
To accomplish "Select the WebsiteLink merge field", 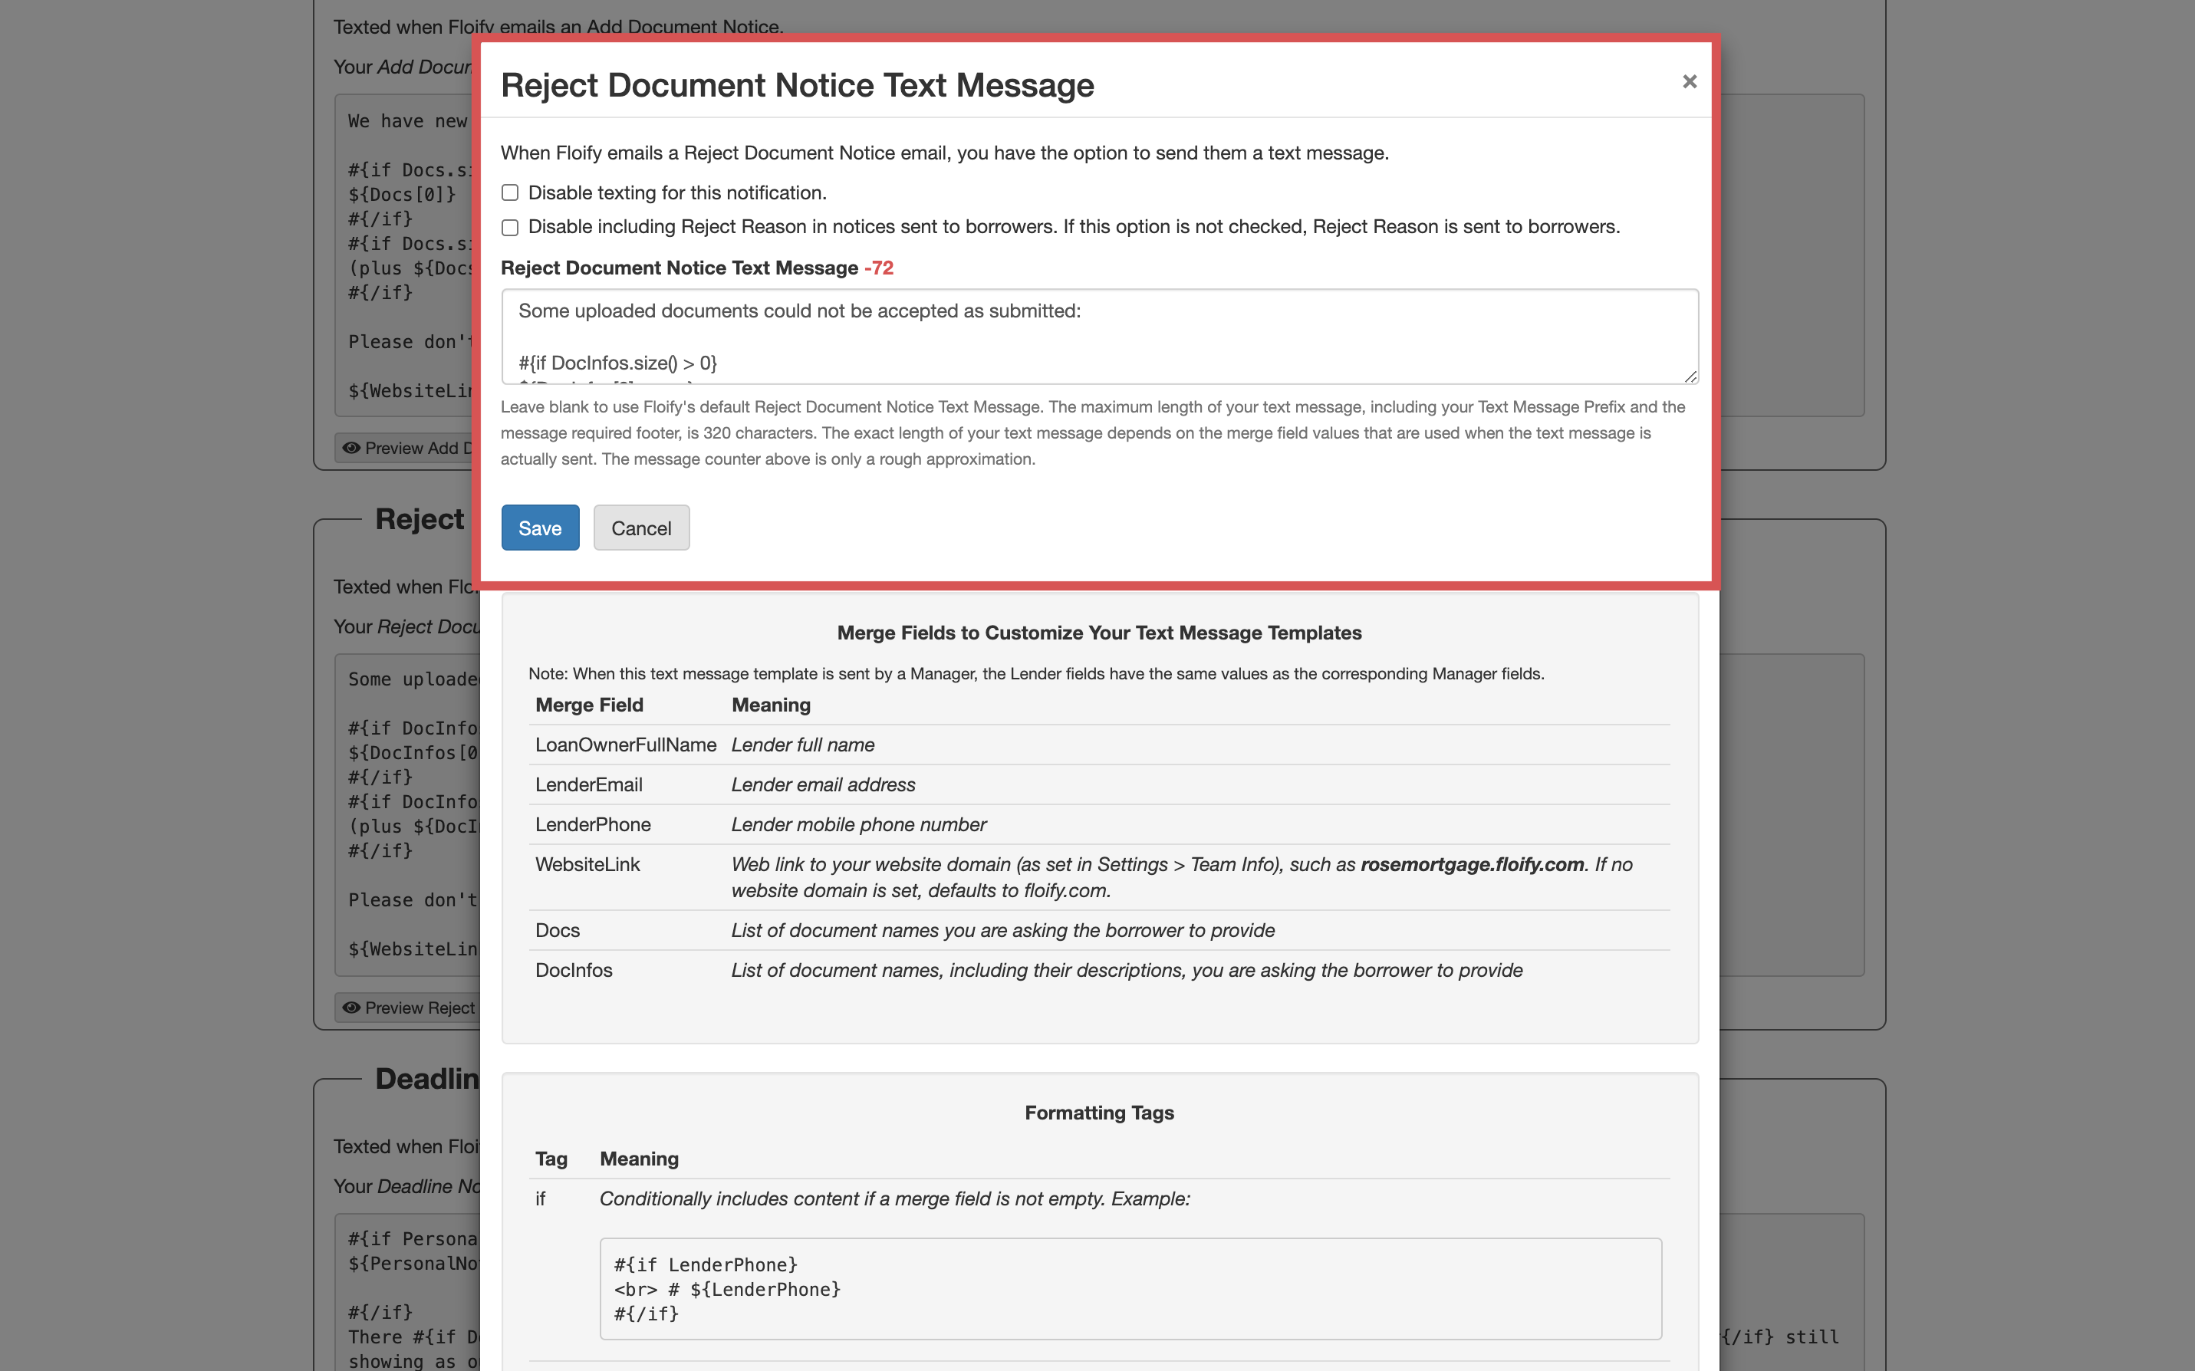I will point(587,864).
